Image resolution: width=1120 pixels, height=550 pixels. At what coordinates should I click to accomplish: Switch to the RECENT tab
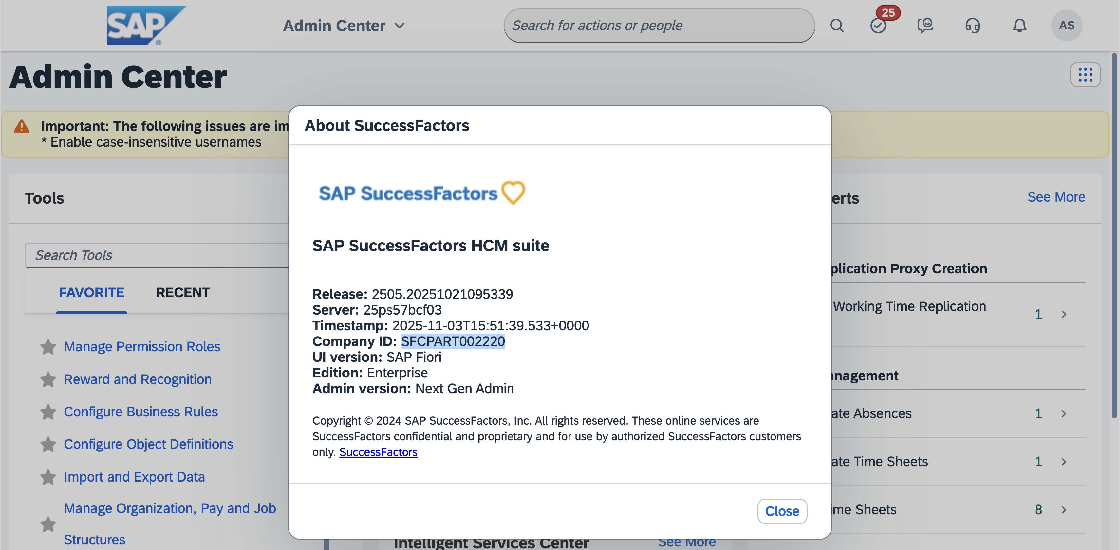(x=183, y=293)
